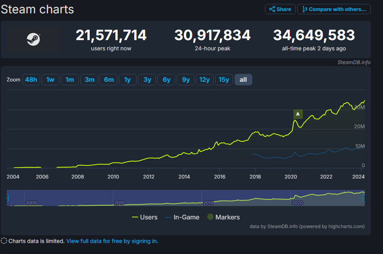Set chart zoom to 3y

[147, 79]
